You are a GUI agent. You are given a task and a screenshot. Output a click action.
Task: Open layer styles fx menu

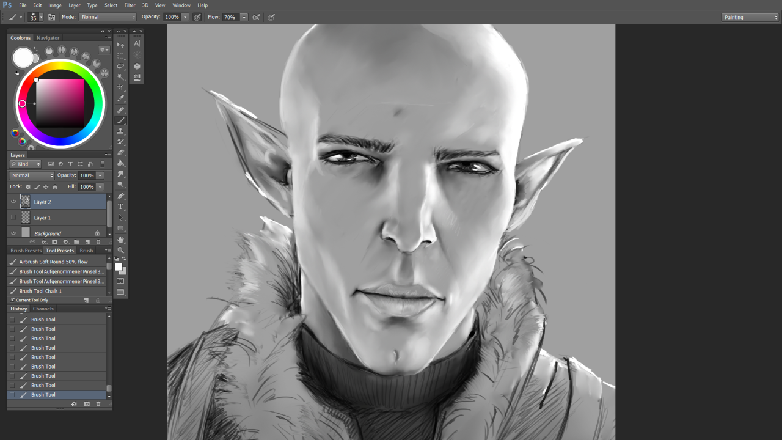tap(44, 242)
